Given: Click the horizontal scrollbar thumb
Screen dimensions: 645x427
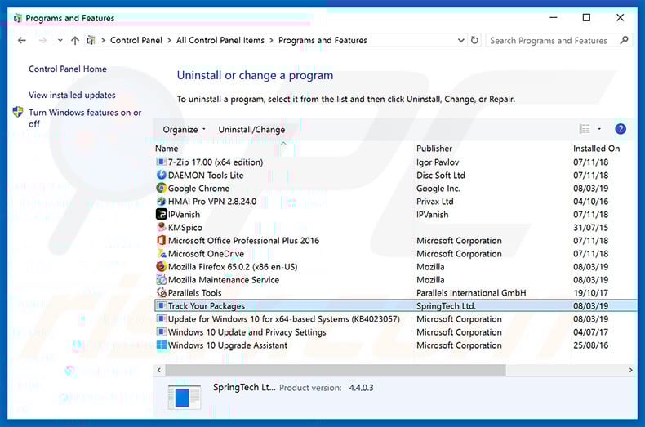Looking at the screenshot, I should coord(336,370).
